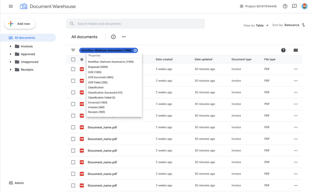
Task: Click the send feedback icon in the header
Action: (x=294, y=6)
